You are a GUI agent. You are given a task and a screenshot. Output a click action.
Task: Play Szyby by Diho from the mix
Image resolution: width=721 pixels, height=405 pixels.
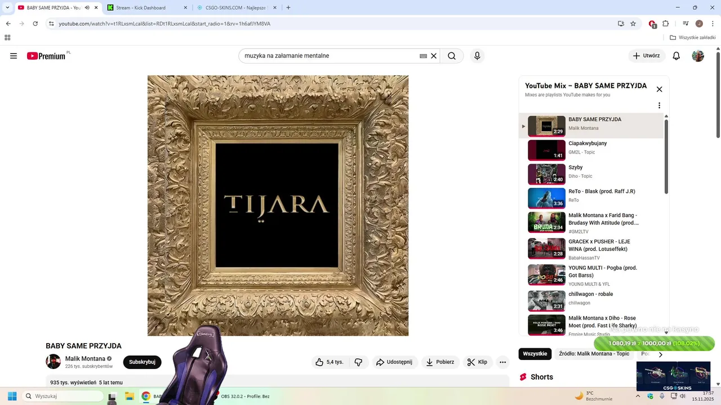click(x=591, y=174)
